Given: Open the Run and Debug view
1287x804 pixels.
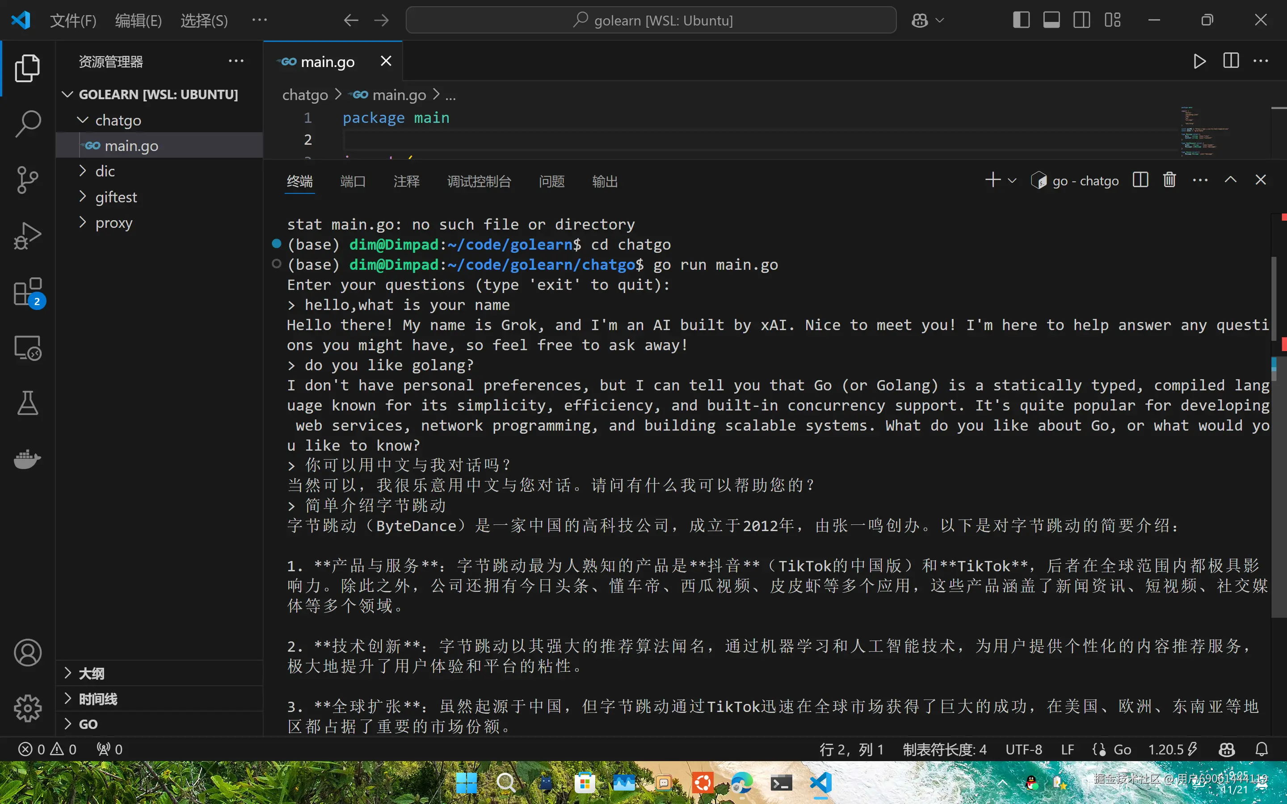Looking at the screenshot, I should (28, 235).
